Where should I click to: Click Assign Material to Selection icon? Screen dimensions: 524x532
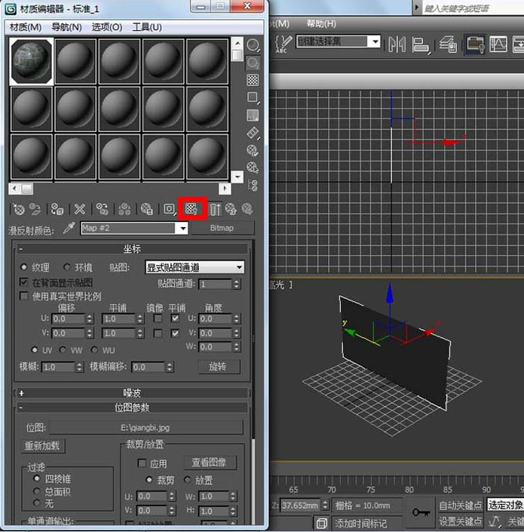pyautogui.click(x=57, y=209)
